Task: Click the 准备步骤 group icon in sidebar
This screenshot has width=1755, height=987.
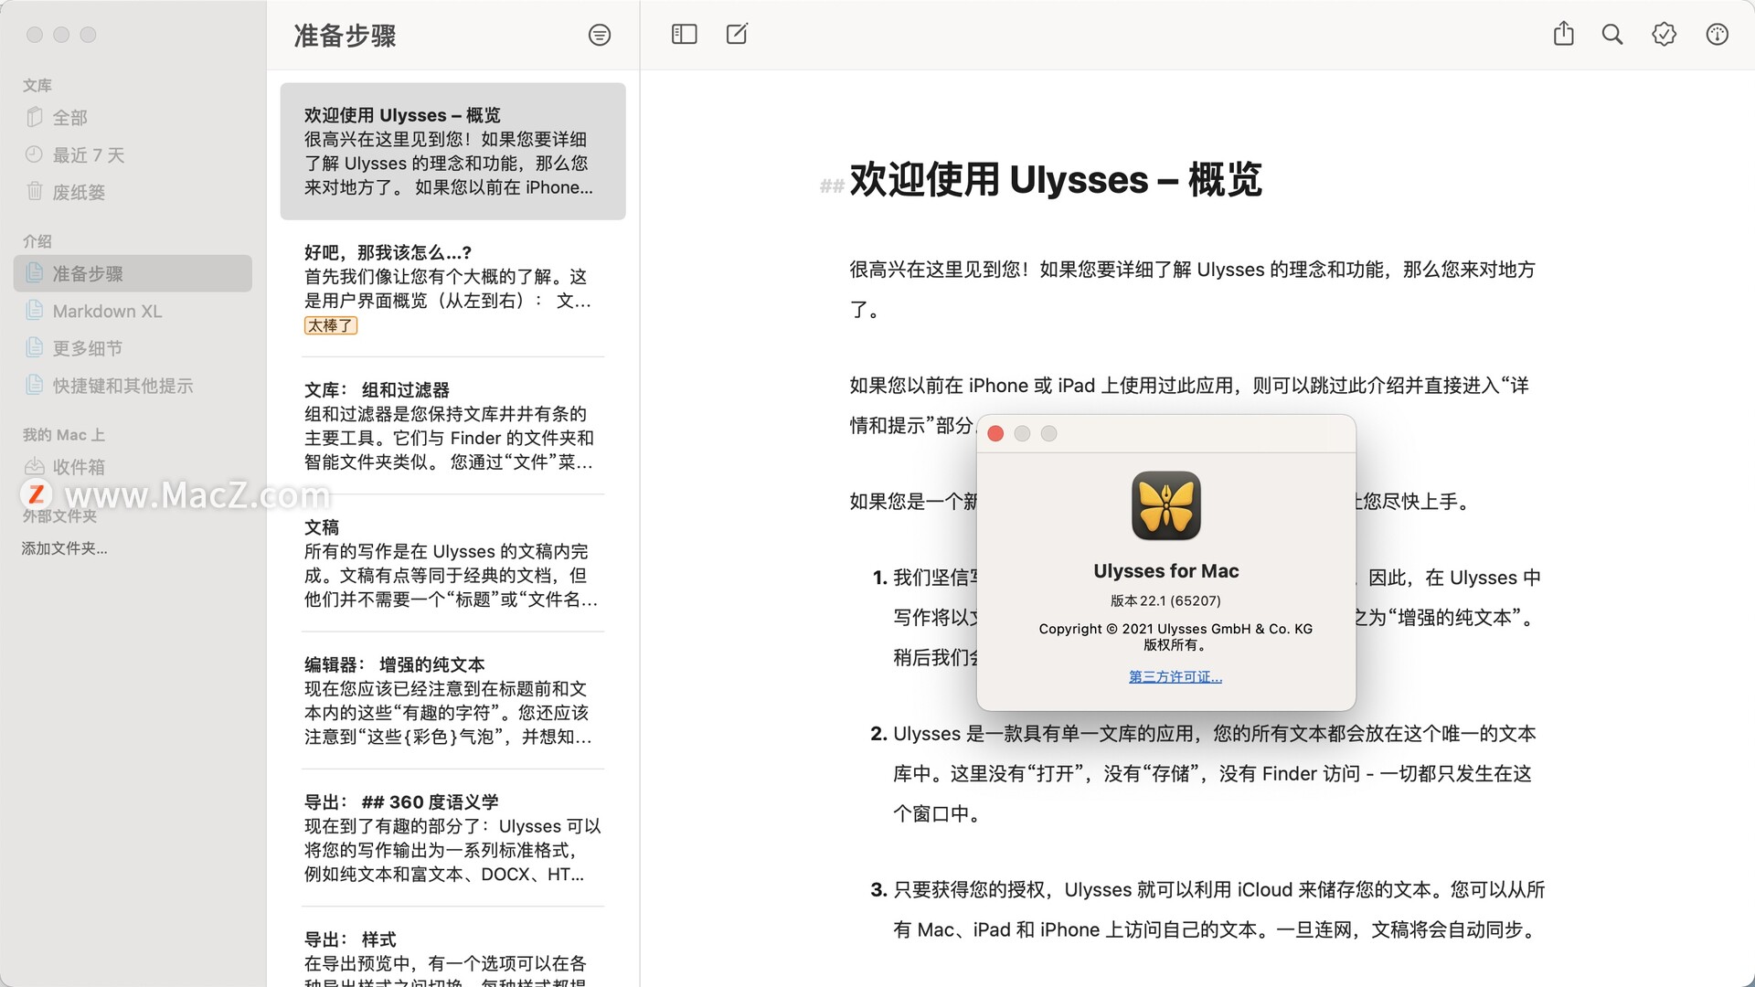Action: (35, 273)
